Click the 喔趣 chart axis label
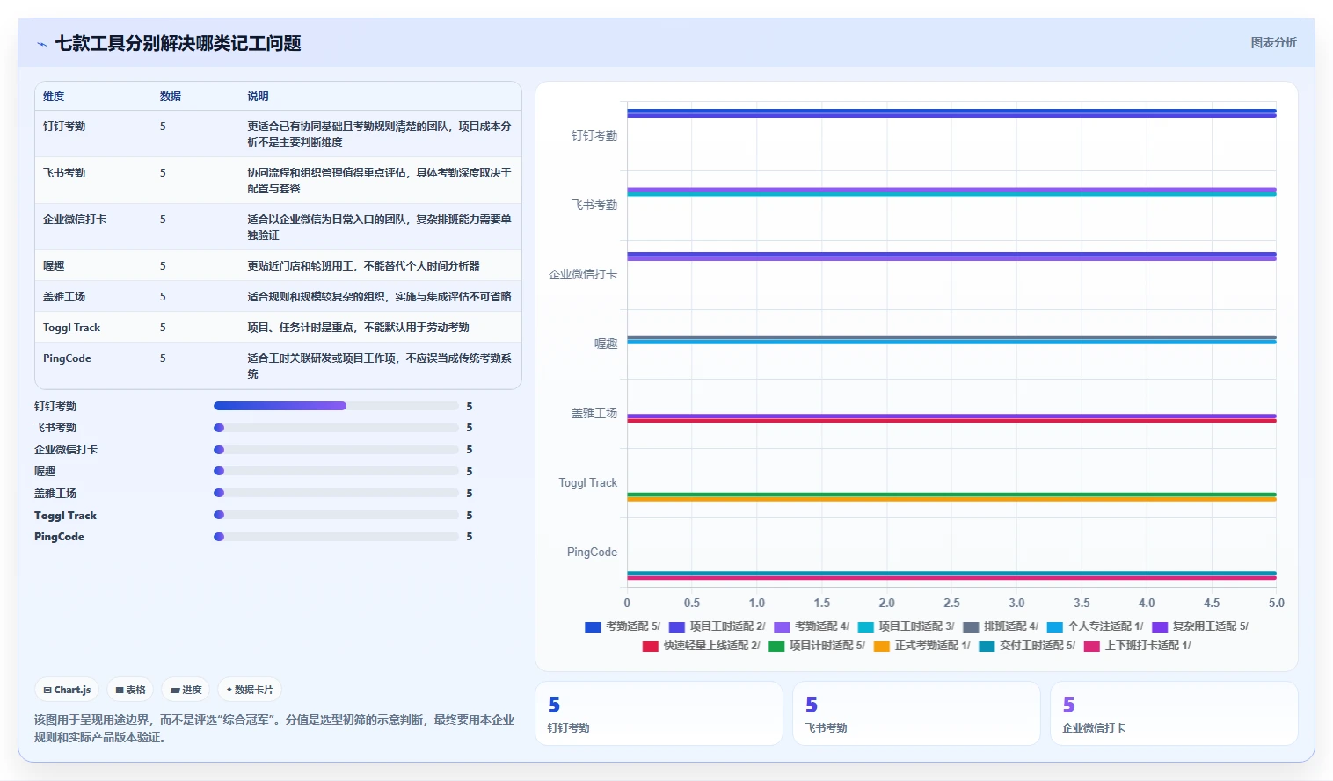This screenshot has width=1333, height=781. (606, 344)
